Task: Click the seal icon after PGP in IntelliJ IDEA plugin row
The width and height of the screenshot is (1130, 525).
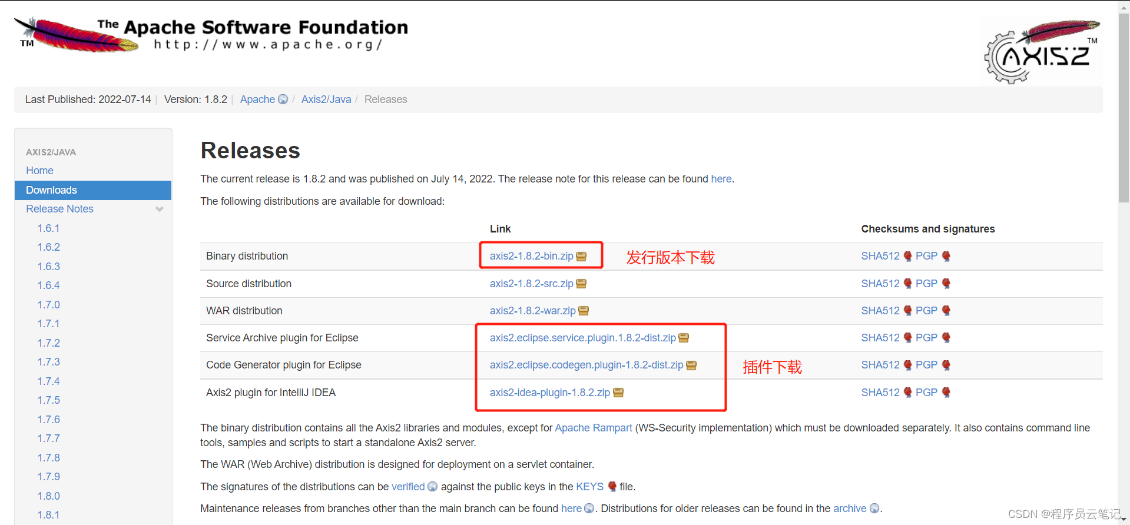Action: pyautogui.click(x=946, y=393)
